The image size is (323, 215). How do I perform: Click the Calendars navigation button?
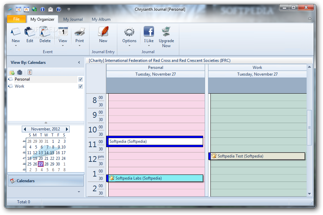point(46,181)
